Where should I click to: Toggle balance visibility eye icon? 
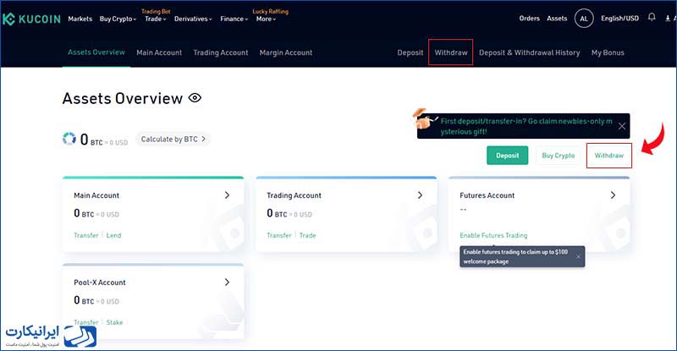[195, 98]
